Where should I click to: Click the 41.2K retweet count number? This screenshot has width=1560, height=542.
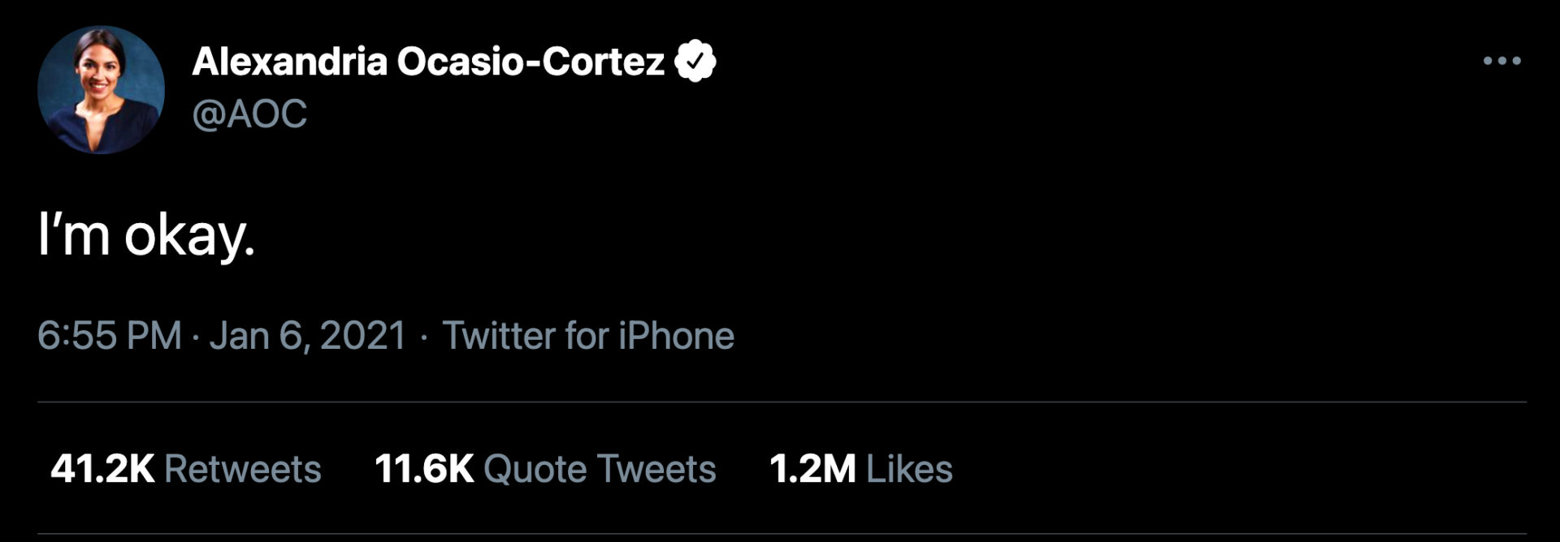point(102,469)
